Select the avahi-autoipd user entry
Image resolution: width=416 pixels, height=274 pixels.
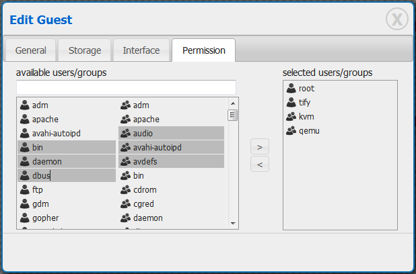pos(56,133)
